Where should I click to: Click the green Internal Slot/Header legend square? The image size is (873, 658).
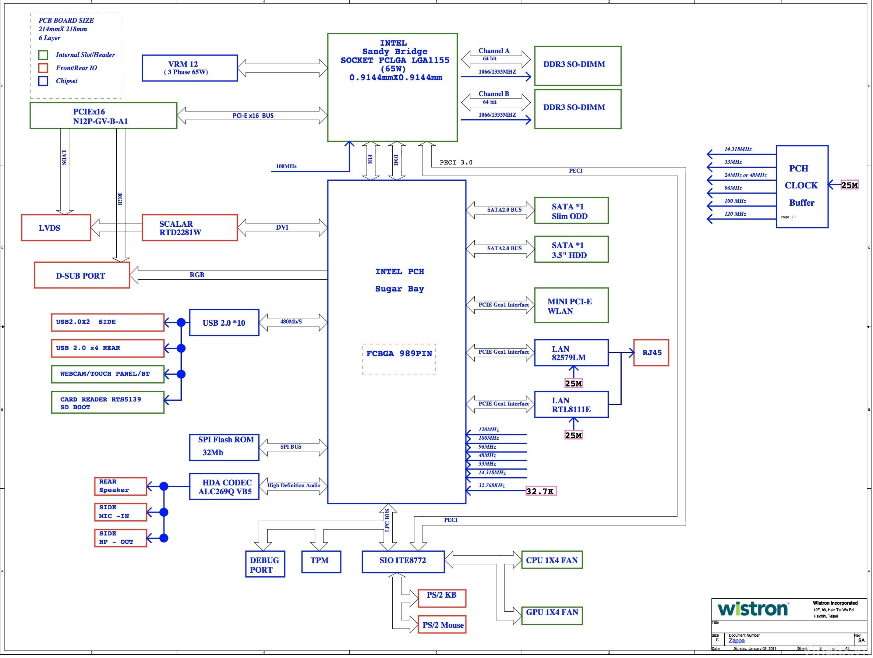43,55
